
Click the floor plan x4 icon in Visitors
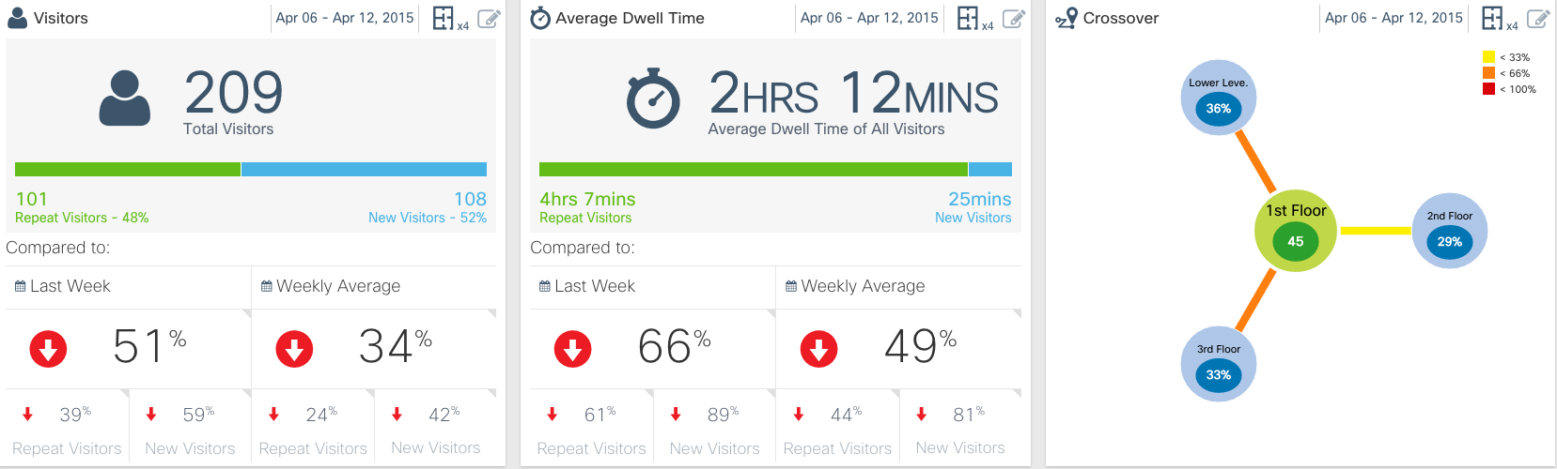pyautogui.click(x=444, y=18)
